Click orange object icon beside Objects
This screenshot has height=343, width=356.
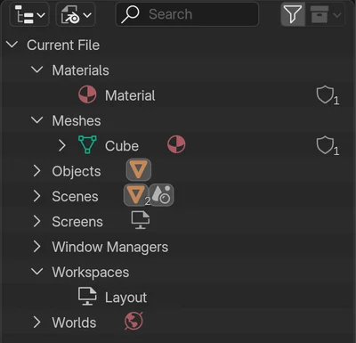click(139, 170)
